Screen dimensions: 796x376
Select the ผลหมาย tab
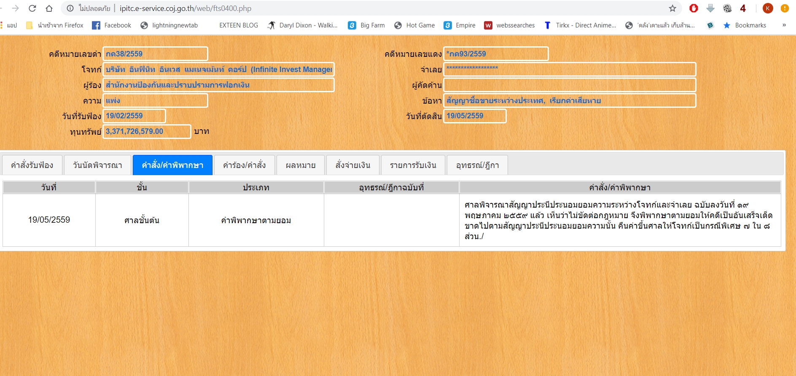tap(301, 165)
